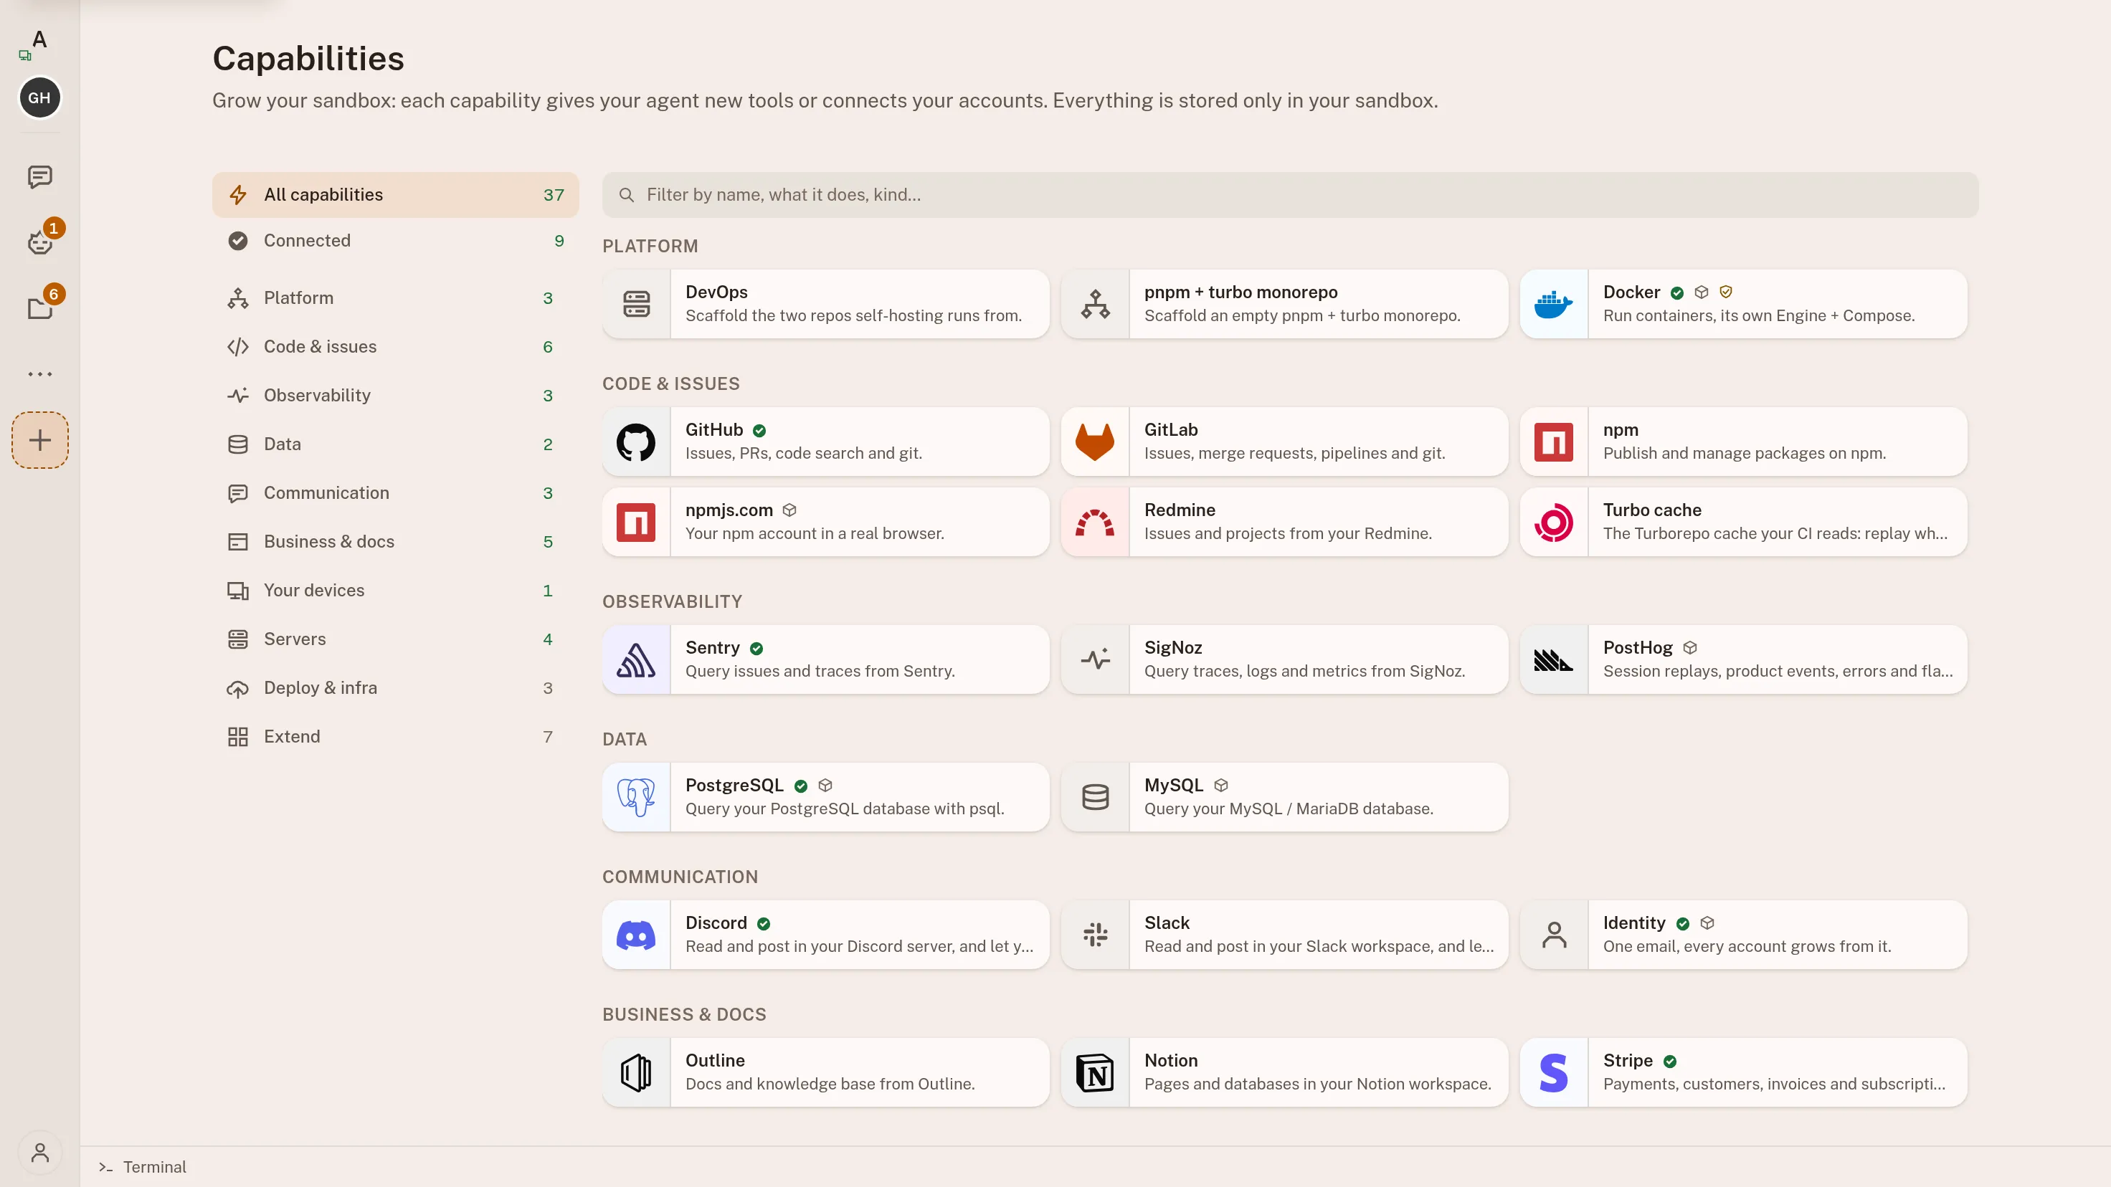The image size is (2111, 1187).
Task: Click the Discord logo icon
Action: (x=636, y=935)
